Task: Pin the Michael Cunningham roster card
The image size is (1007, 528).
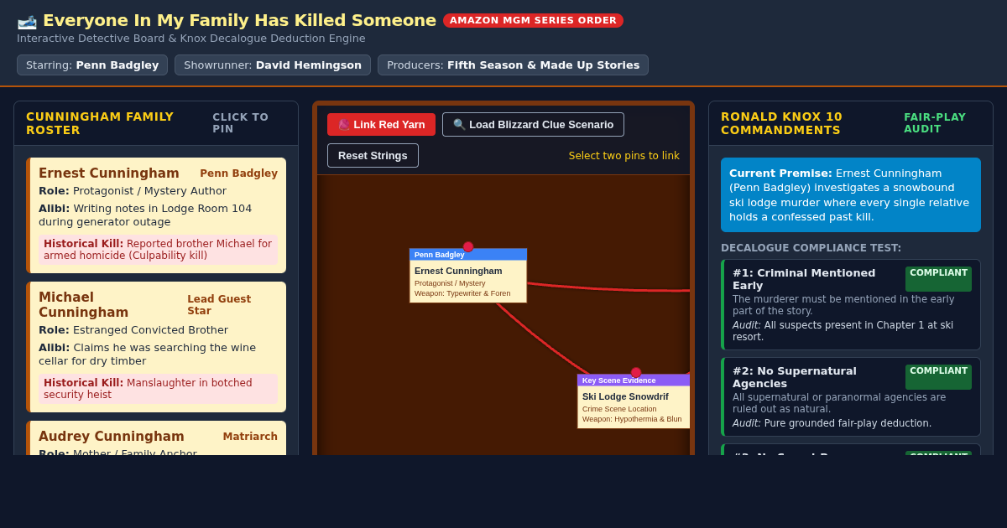Action: coord(156,347)
